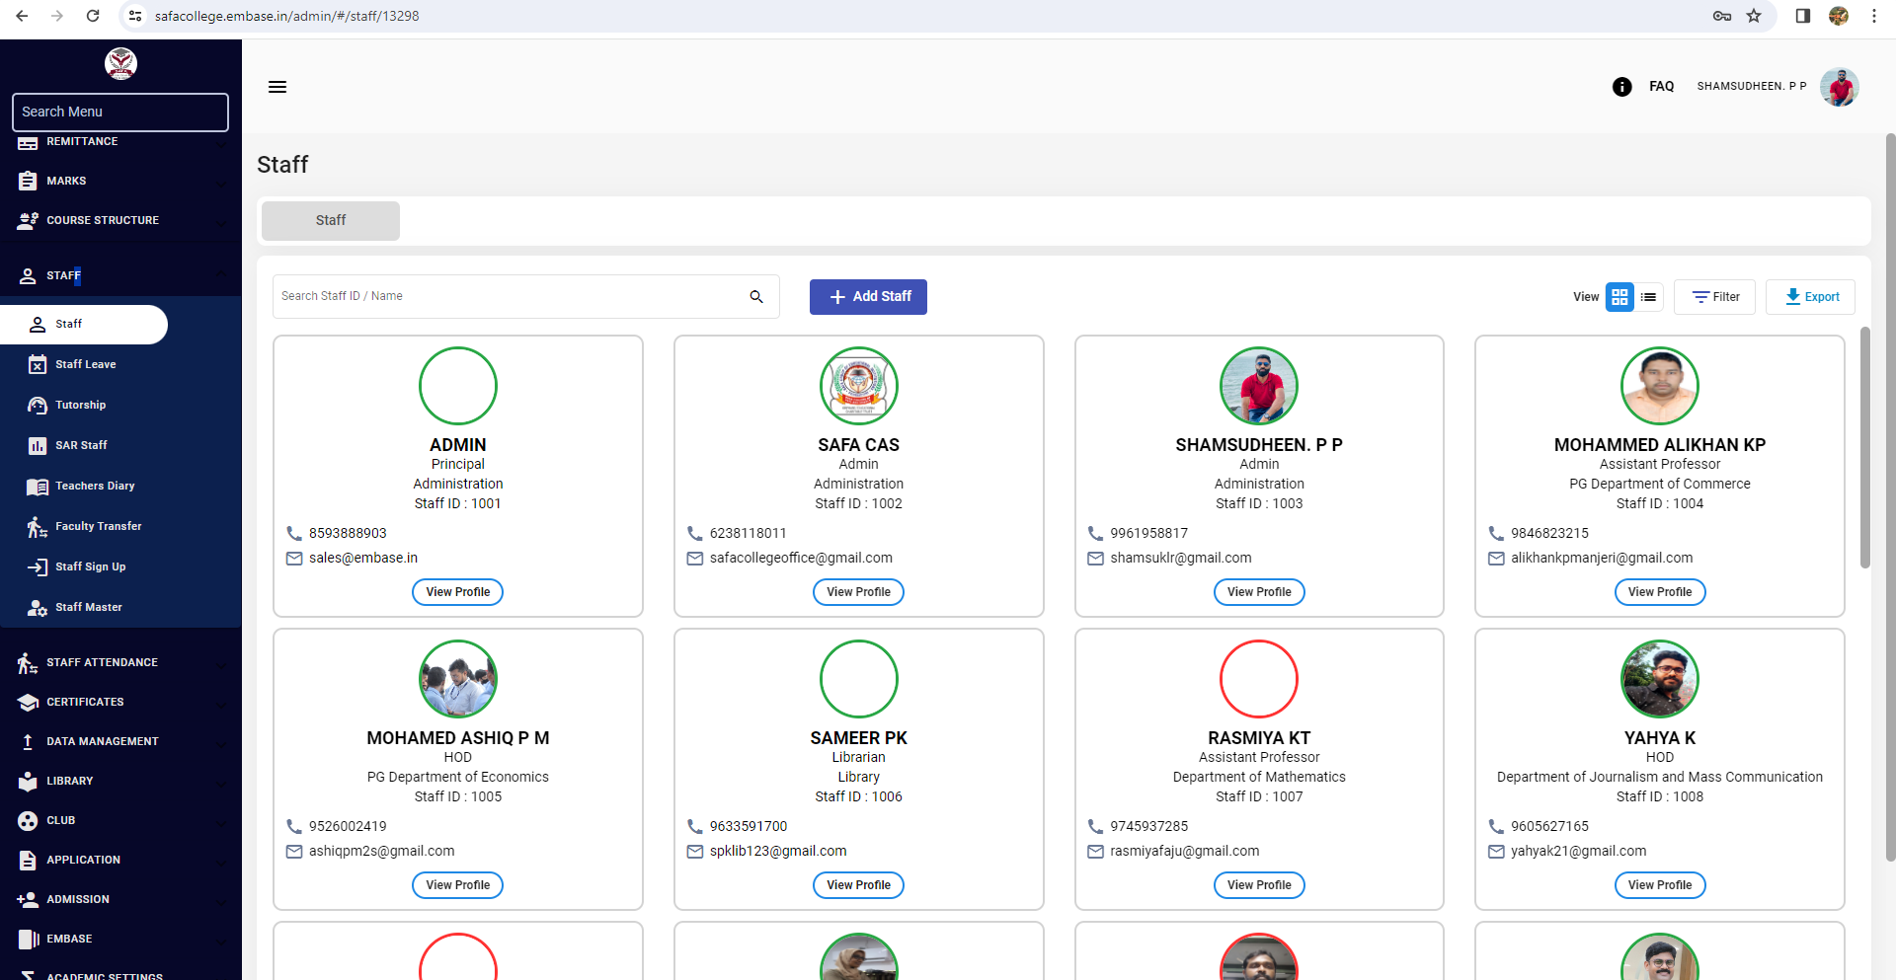Click phone number 9961958817
The image size is (1896, 980).
[x=1149, y=533]
